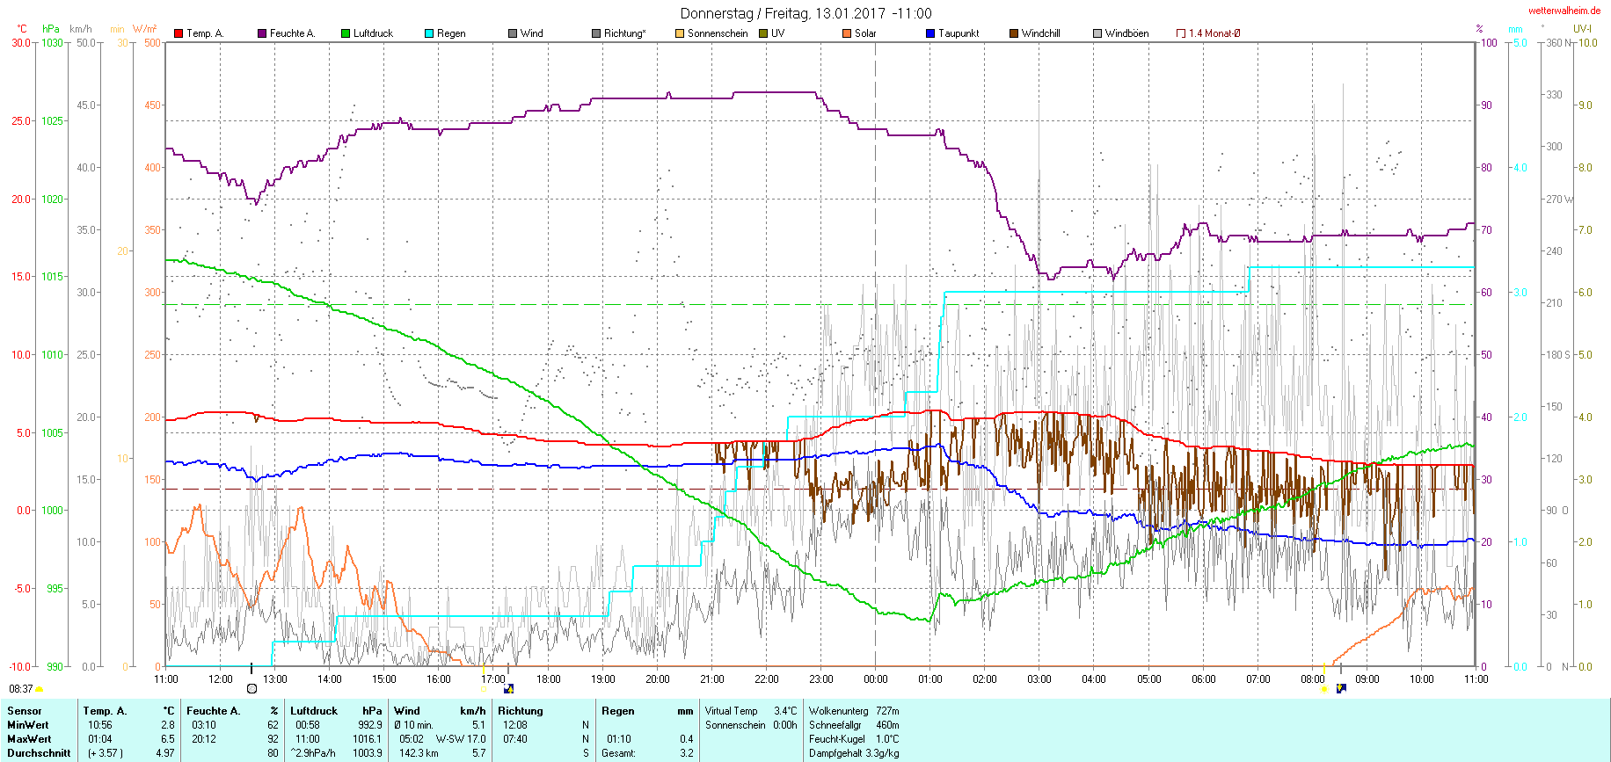1611x762 pixels.
Task: Click the yellow Sonnenschein legend swatch
Action: 680,33
